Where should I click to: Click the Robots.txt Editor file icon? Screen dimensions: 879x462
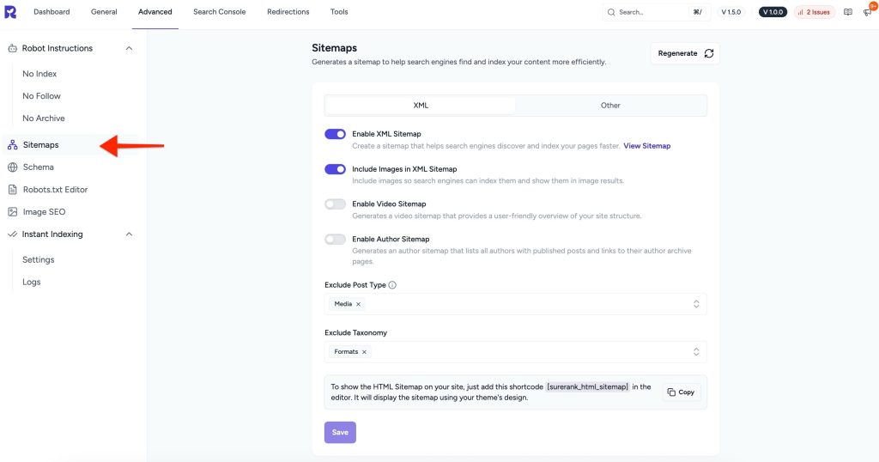12,190
